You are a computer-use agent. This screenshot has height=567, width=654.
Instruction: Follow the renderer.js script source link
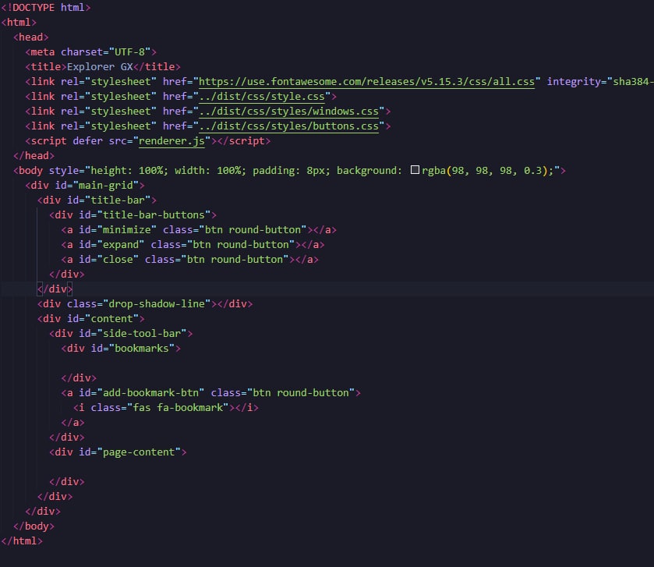pos(171,141)
